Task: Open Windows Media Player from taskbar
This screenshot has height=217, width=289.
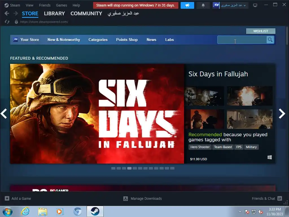Action: (x=60, y=211)
